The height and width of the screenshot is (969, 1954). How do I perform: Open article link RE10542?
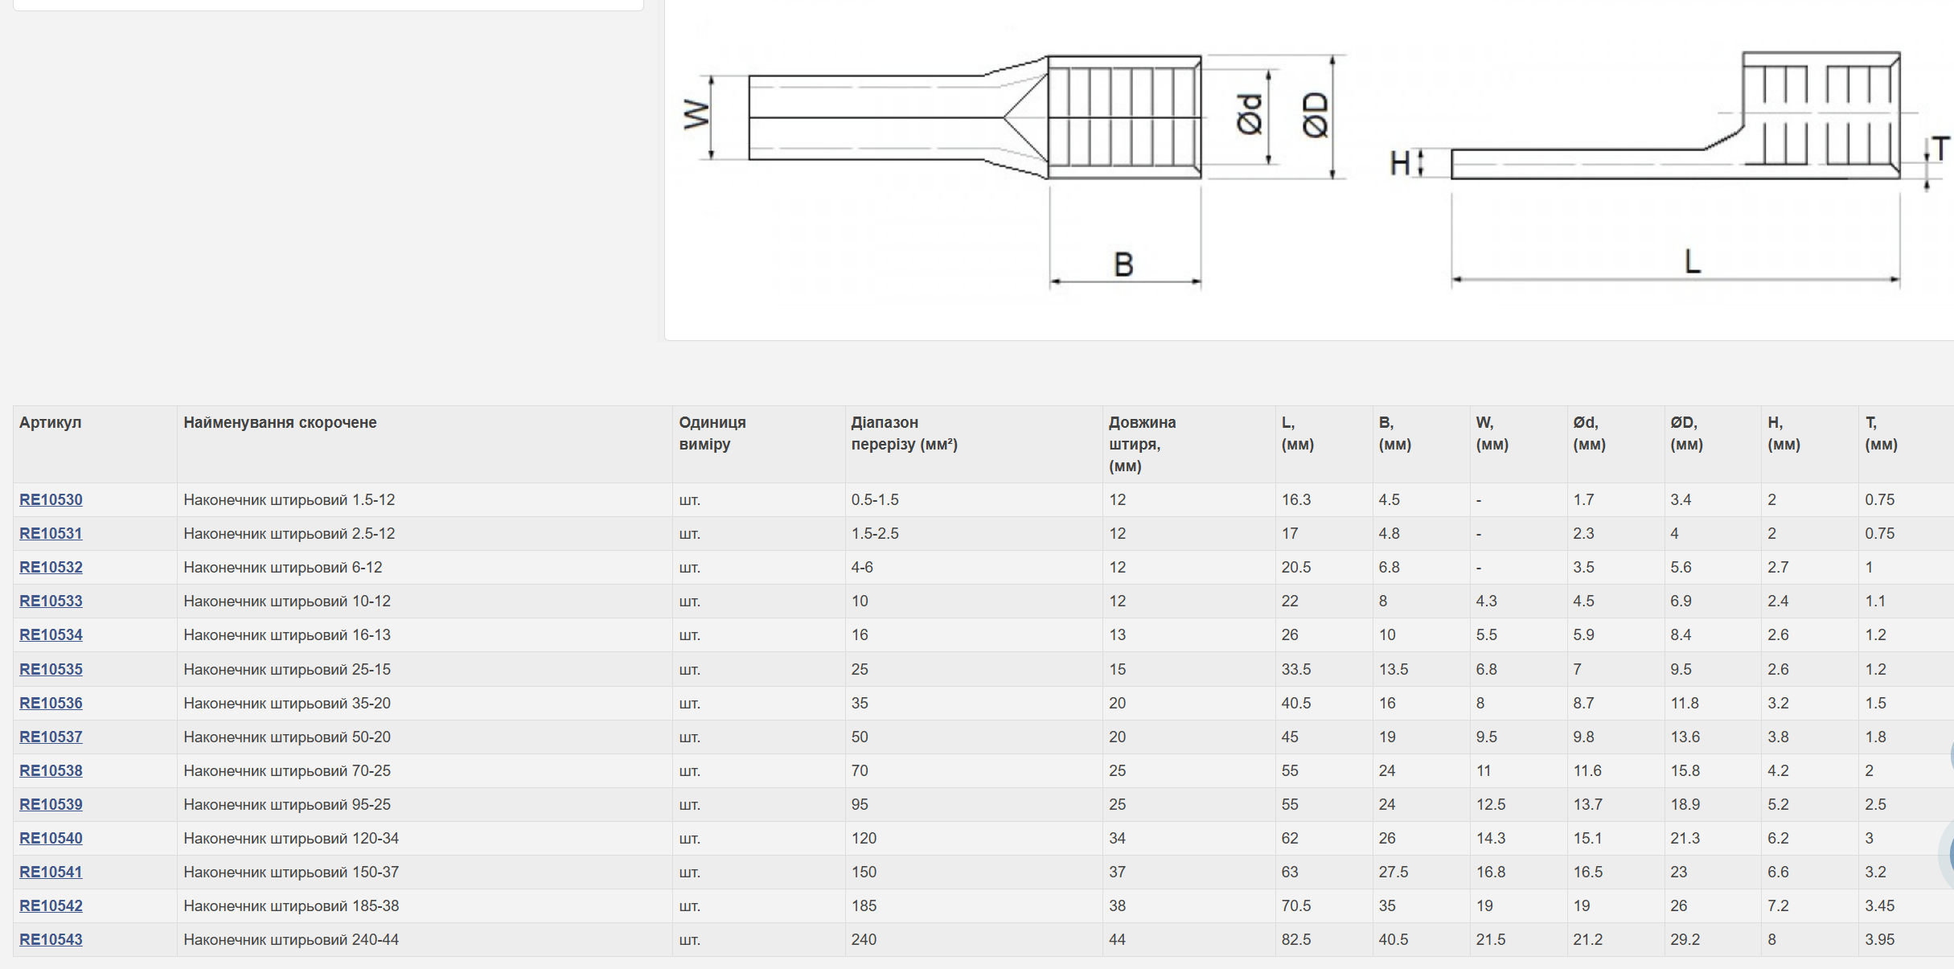(x=51, y=905)
